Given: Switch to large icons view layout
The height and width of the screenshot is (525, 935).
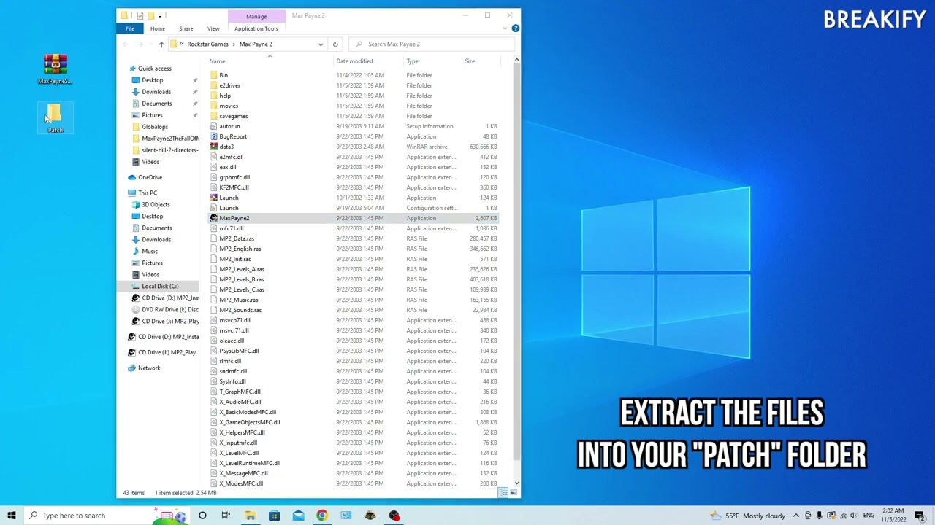Looking at the screenshot, I should click(x=514, y=493).
